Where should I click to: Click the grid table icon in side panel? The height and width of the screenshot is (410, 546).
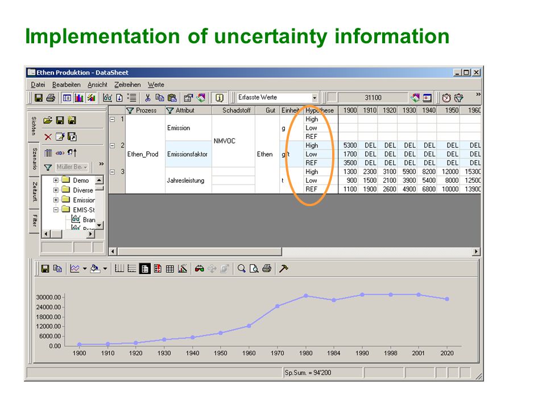[x=48, y=153]
